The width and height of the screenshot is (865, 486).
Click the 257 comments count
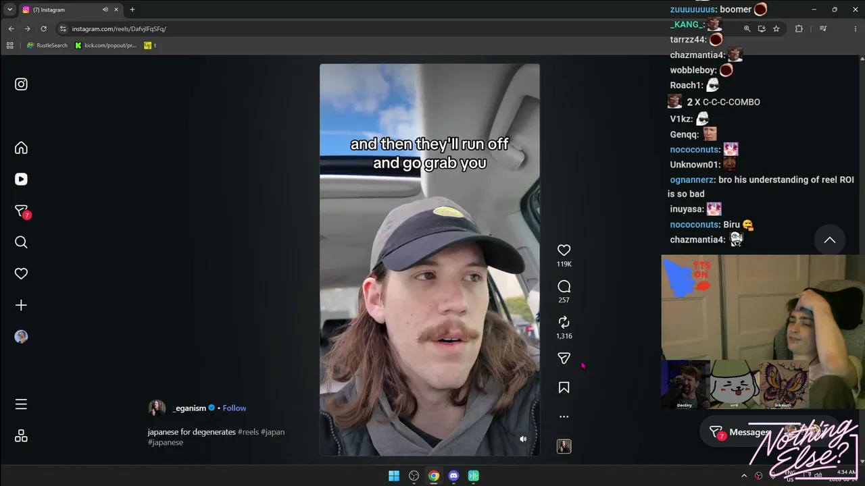564,300
